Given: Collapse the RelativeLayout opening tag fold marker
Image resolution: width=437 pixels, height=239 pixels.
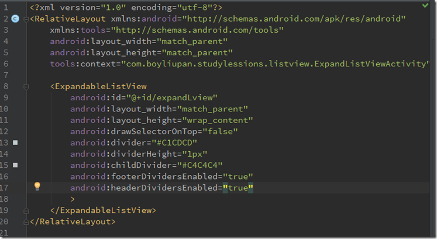Looking at the screenshot, I should click(x=26, y=19).
